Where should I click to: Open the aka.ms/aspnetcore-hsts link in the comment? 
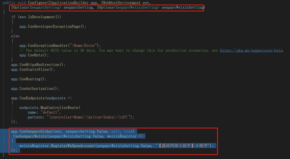[x=251, y=50]
